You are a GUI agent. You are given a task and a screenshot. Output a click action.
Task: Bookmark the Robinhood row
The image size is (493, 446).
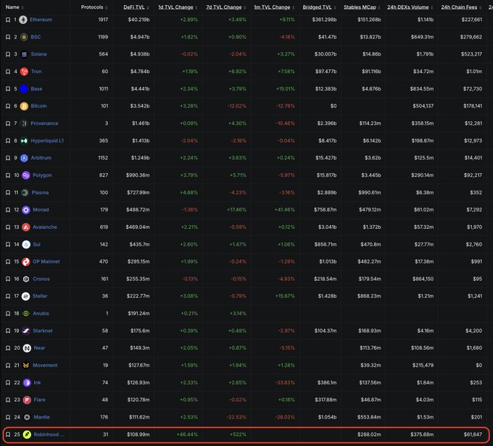tap(8, 434)
